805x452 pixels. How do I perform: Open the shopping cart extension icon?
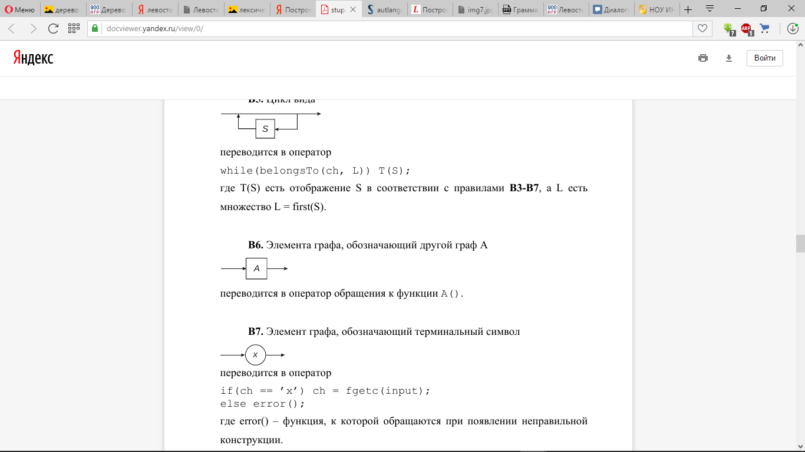765,28
